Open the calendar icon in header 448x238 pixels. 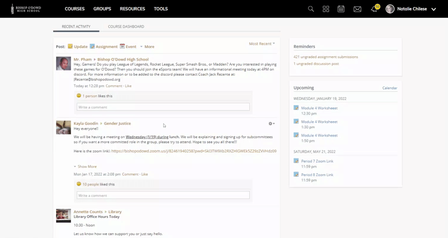point(341,9)
